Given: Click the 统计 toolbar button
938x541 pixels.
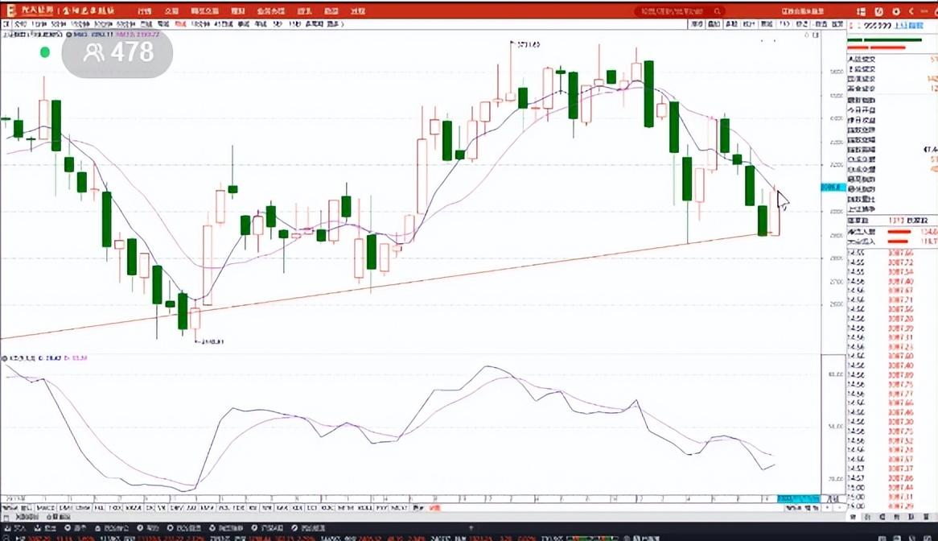Looking at the screenshot, I should point(749,24).
